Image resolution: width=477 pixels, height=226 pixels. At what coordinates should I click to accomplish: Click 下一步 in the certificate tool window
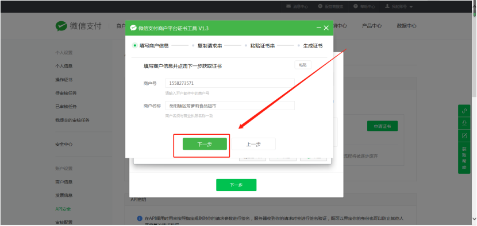point(205,144)
